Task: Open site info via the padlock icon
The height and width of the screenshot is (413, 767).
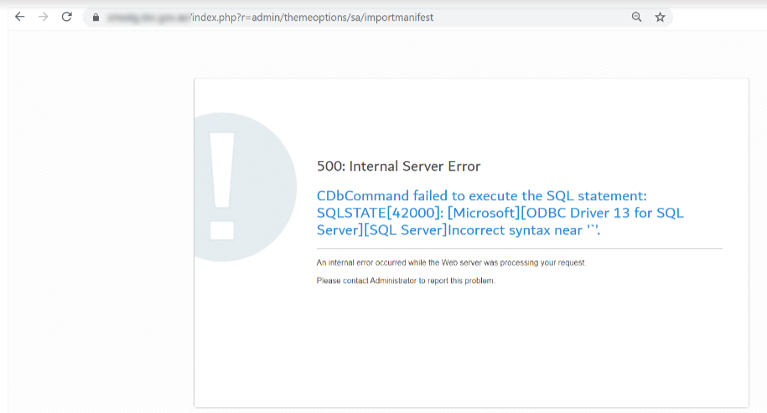Action: click(x=96, y=17)
